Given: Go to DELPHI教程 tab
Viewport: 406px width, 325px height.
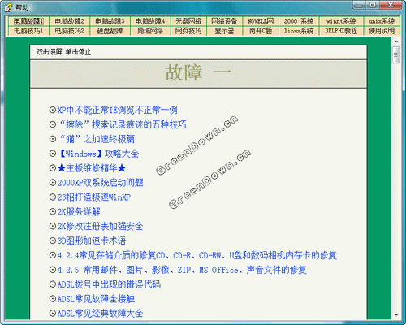Looking at the screenshot, I should [x=341, y=31].
